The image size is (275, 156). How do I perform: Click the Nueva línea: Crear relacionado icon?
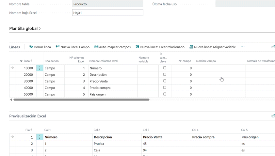coord(137,47)
